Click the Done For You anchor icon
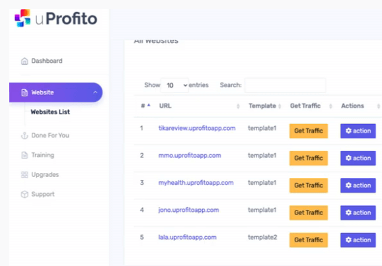Image resolution: width=382 pixels, height=266 pixels. coord(24,135)
